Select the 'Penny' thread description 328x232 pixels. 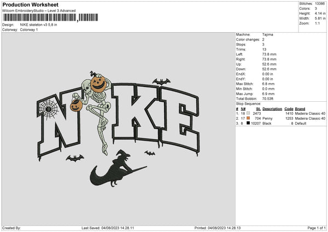click(267, 119)
